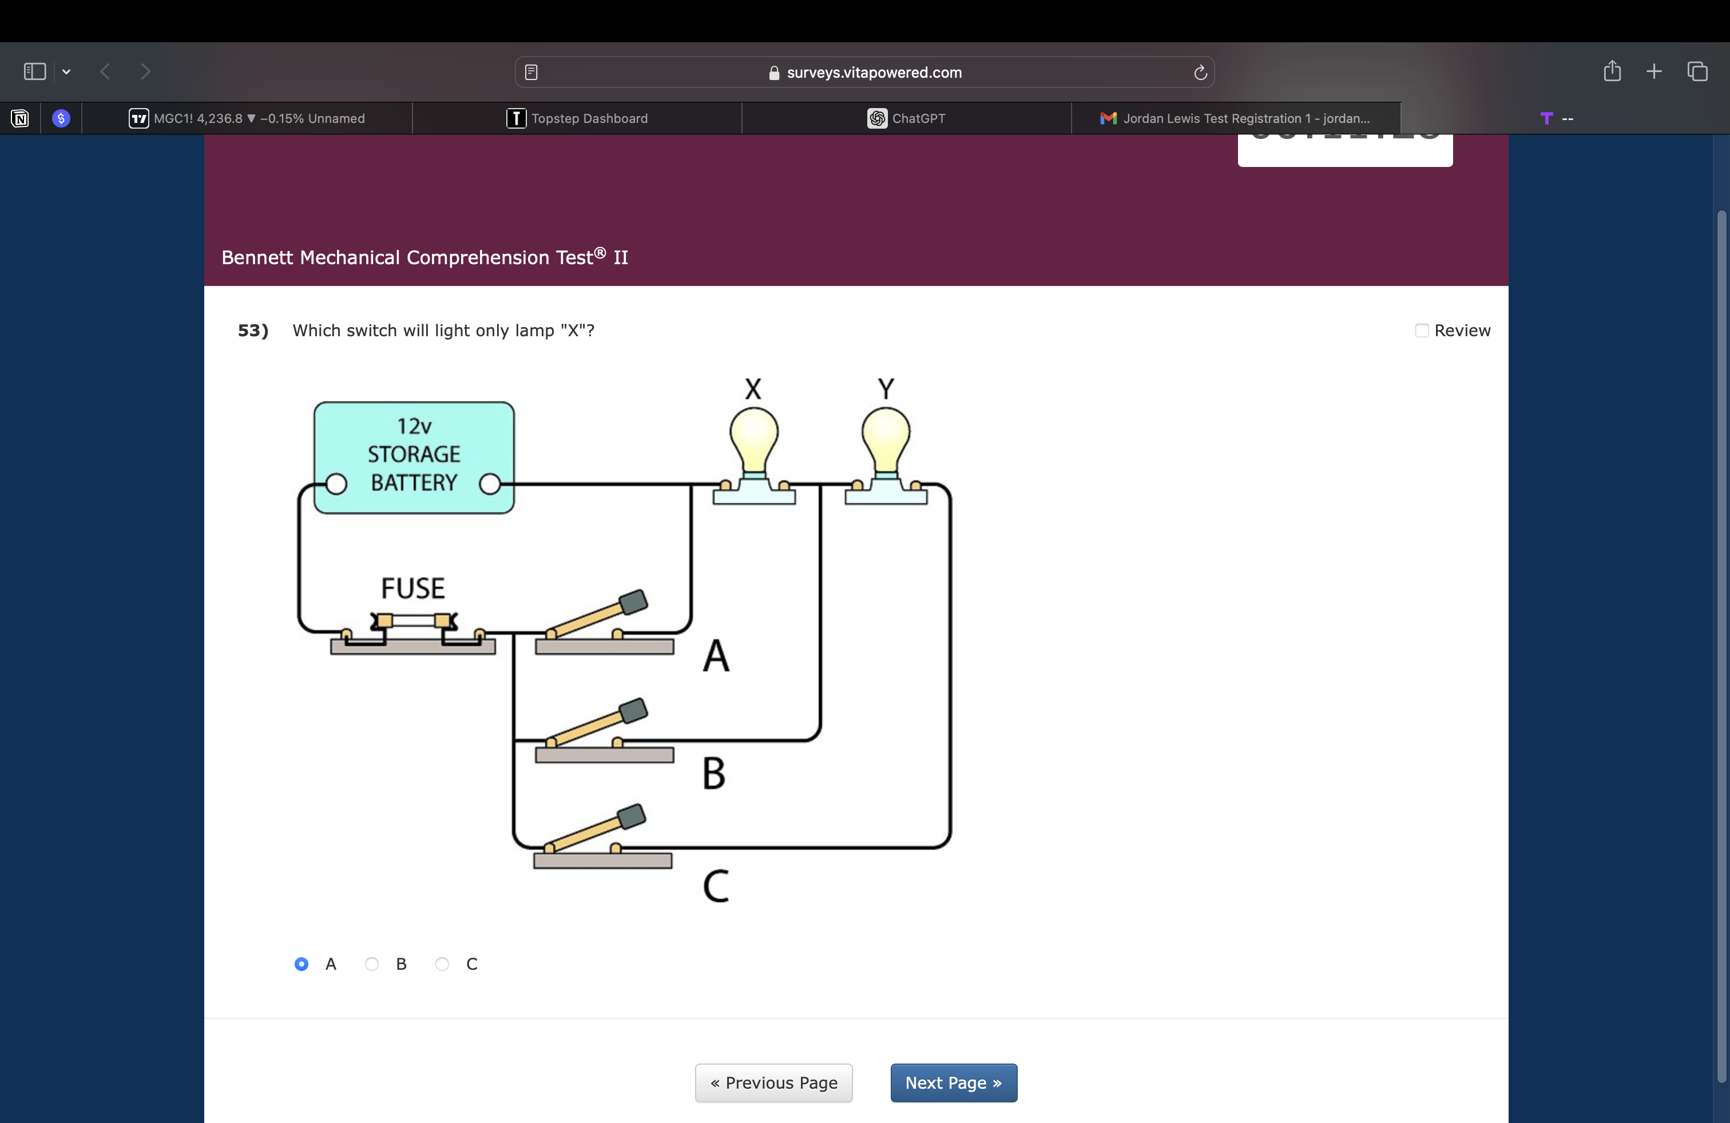Click the browser back arrow
Screen dimensions: 1730x1123
point(105,71)
